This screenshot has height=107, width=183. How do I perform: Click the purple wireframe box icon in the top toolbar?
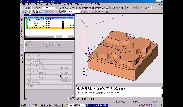tap(111, 8)
